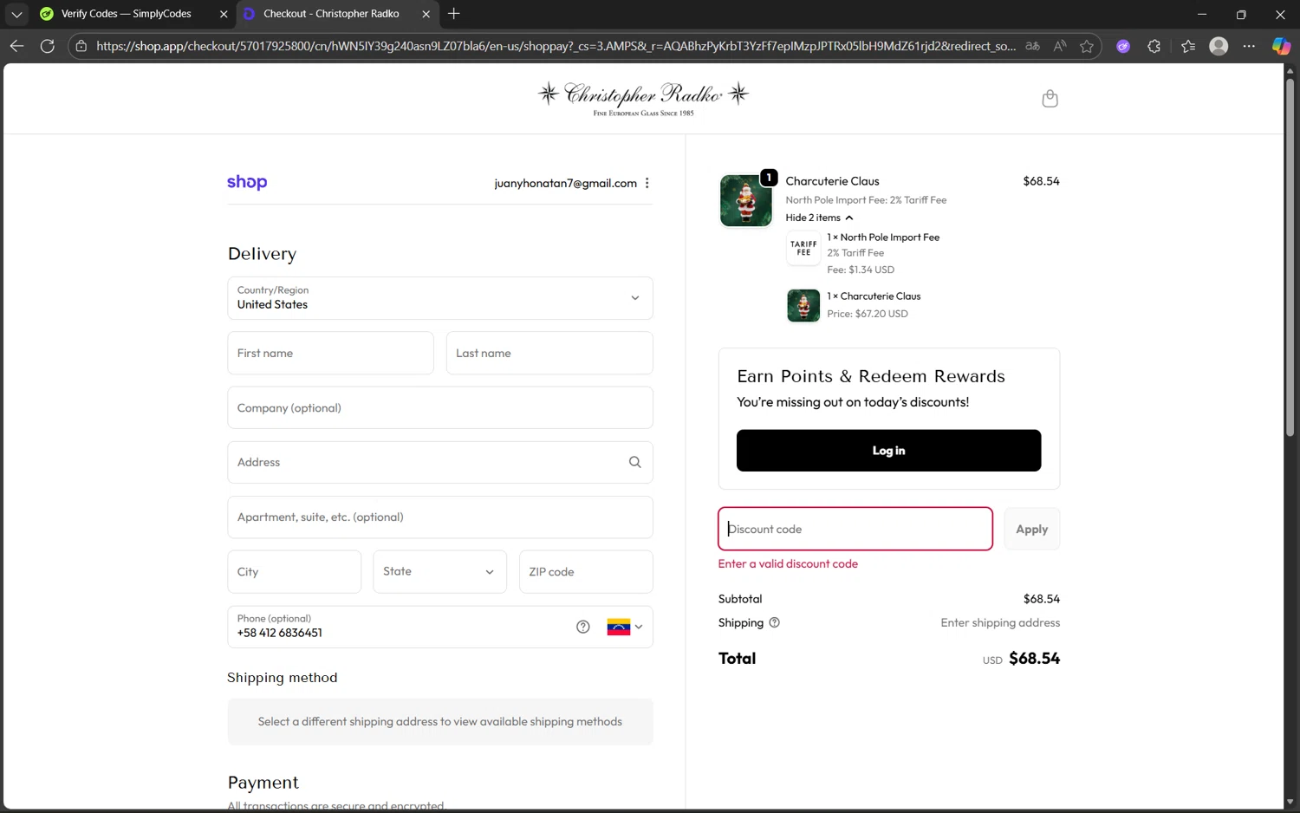Add page to favorites star

click(1087, 46)
